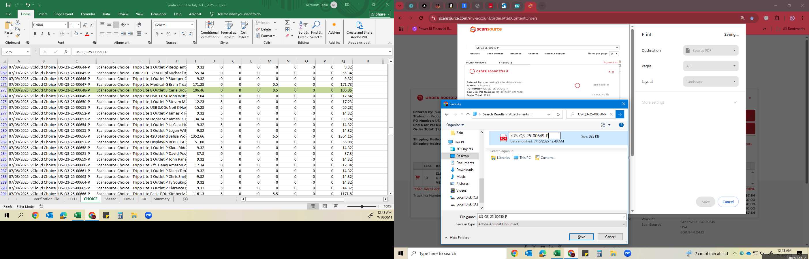The image size is (809, 259).
Task: Apply Percent Style in Number group
Action: point(169,34)
